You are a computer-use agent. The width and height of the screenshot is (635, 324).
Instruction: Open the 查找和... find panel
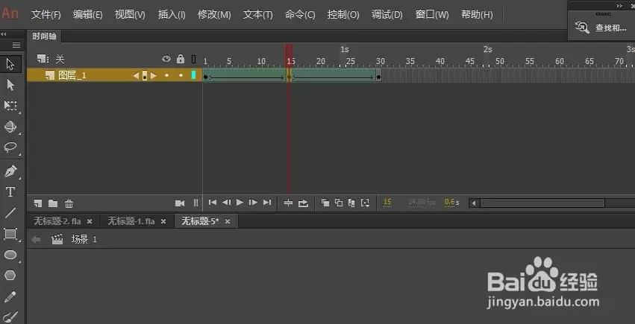click(x=601, y=28)
